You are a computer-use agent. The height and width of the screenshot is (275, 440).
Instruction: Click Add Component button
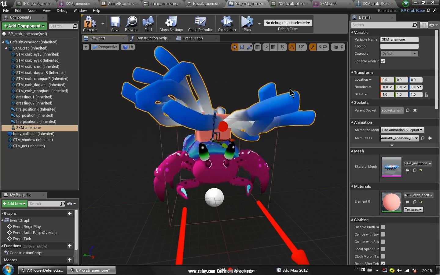[24, 26]
